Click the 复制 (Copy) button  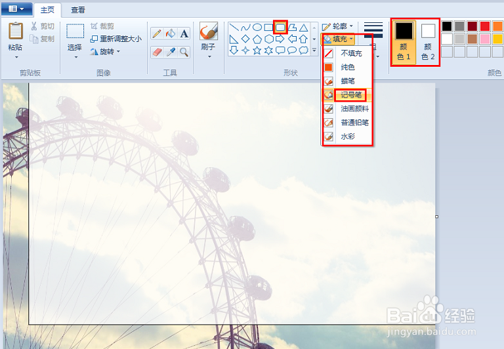(x=43, y=39)
